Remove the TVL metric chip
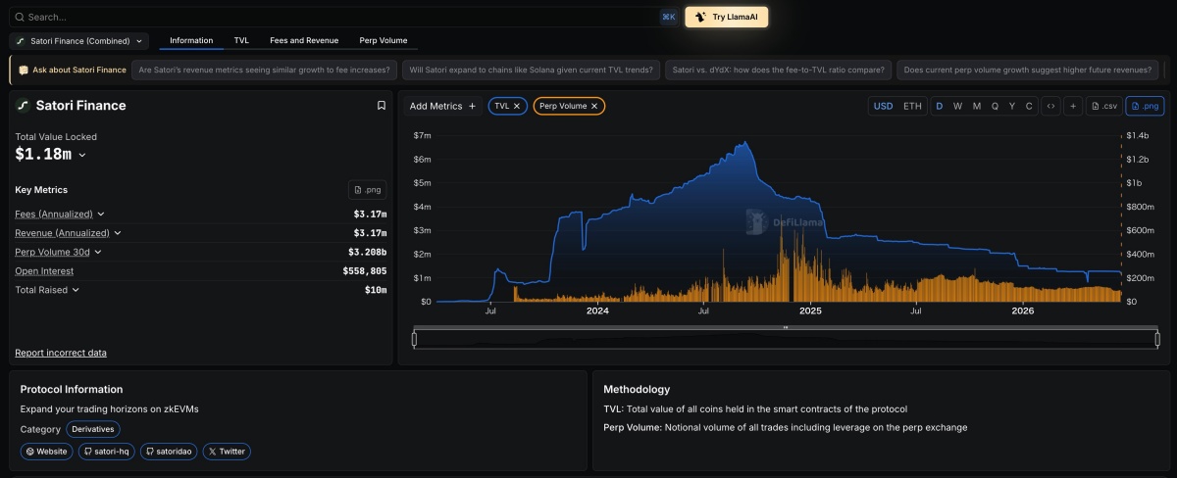 (x=517, y=106)
